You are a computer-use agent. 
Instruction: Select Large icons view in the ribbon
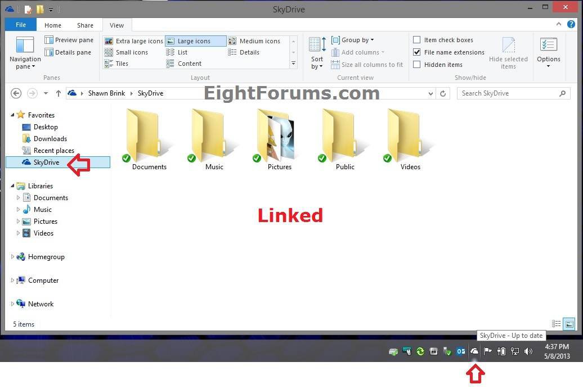[194, 40]
